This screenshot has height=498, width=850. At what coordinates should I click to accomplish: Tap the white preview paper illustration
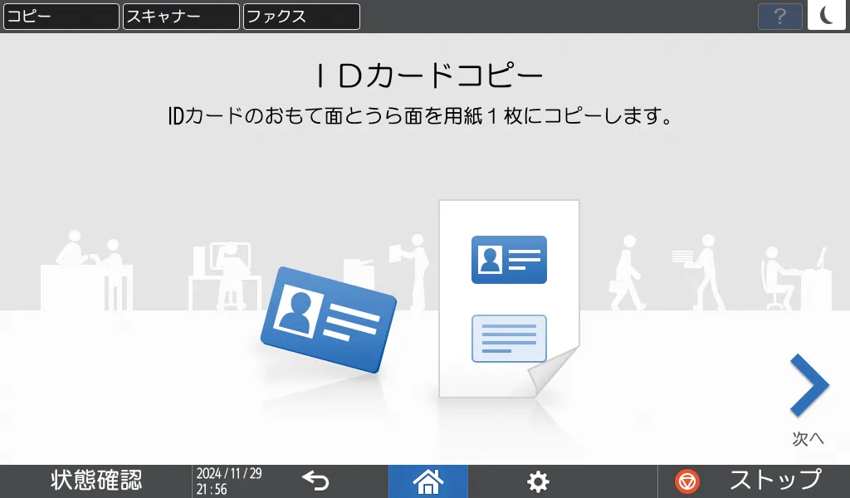509,299
